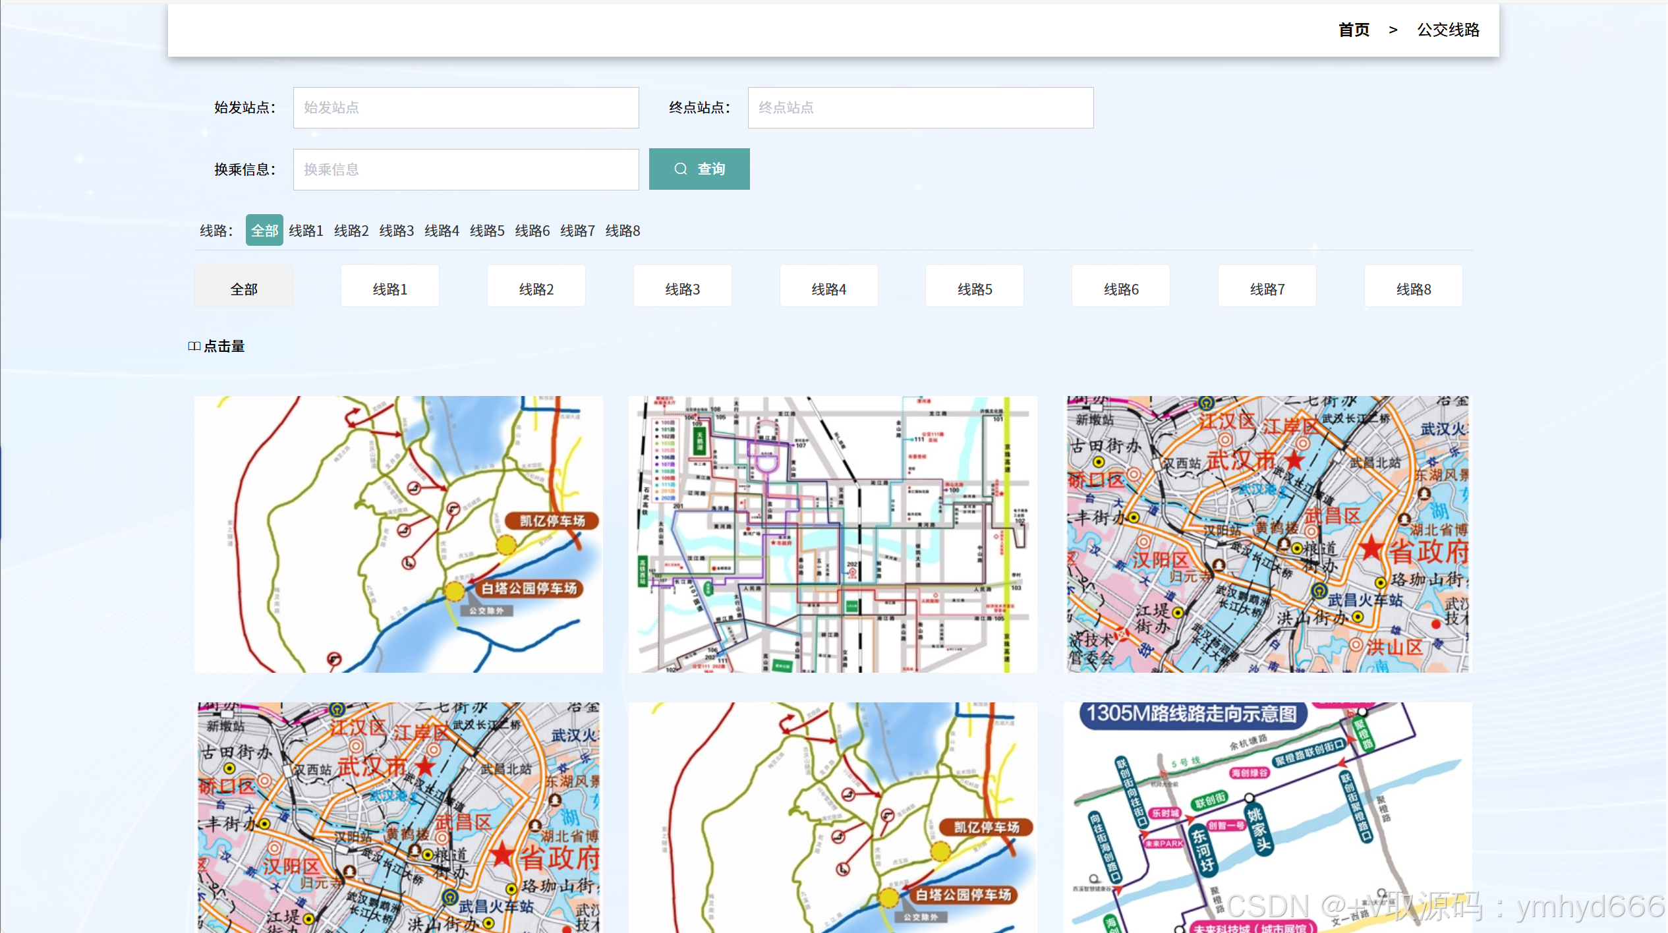Focus the 始发站点 input field
This screenshot has height=933, width=1668.
(x=465, y=107)
